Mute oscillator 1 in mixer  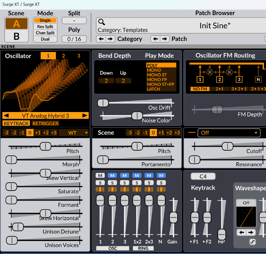point(100,176)
